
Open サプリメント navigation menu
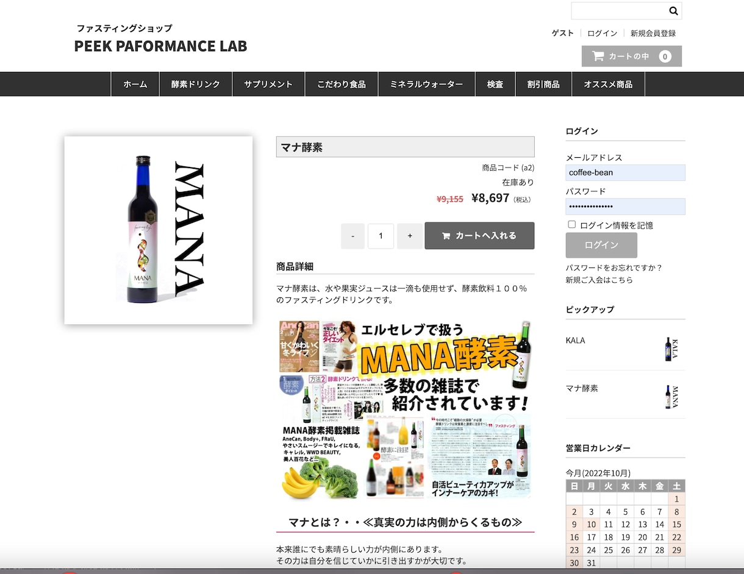point(268,84)
